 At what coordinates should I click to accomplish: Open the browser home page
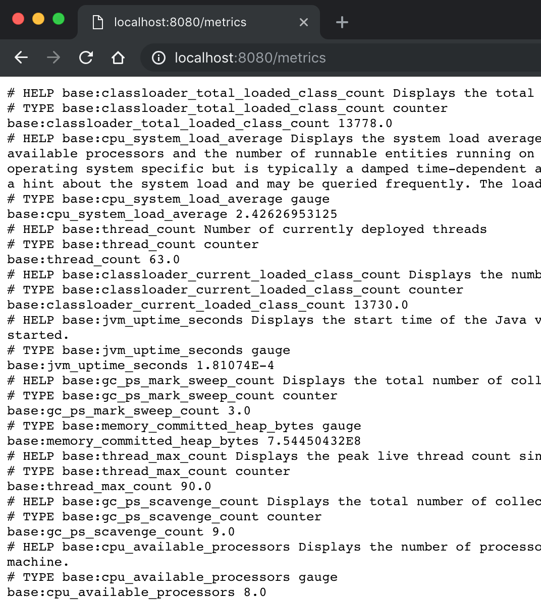[118, 58]
